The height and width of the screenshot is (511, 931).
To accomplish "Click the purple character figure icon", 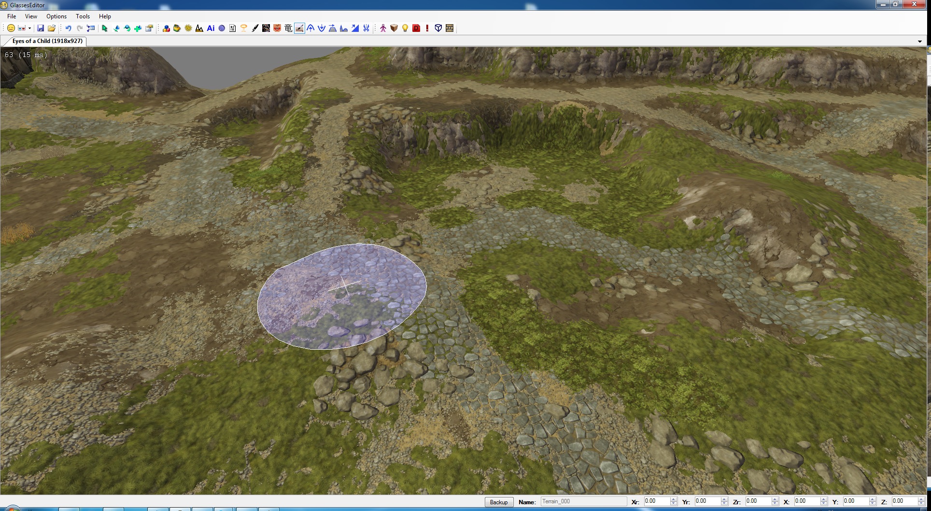I will [x=383, y=28].
